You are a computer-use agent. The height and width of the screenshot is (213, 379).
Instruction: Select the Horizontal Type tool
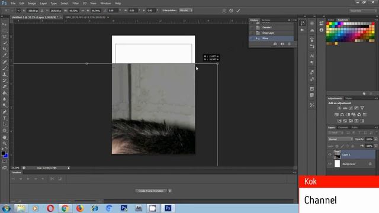[x=4, y=118]
